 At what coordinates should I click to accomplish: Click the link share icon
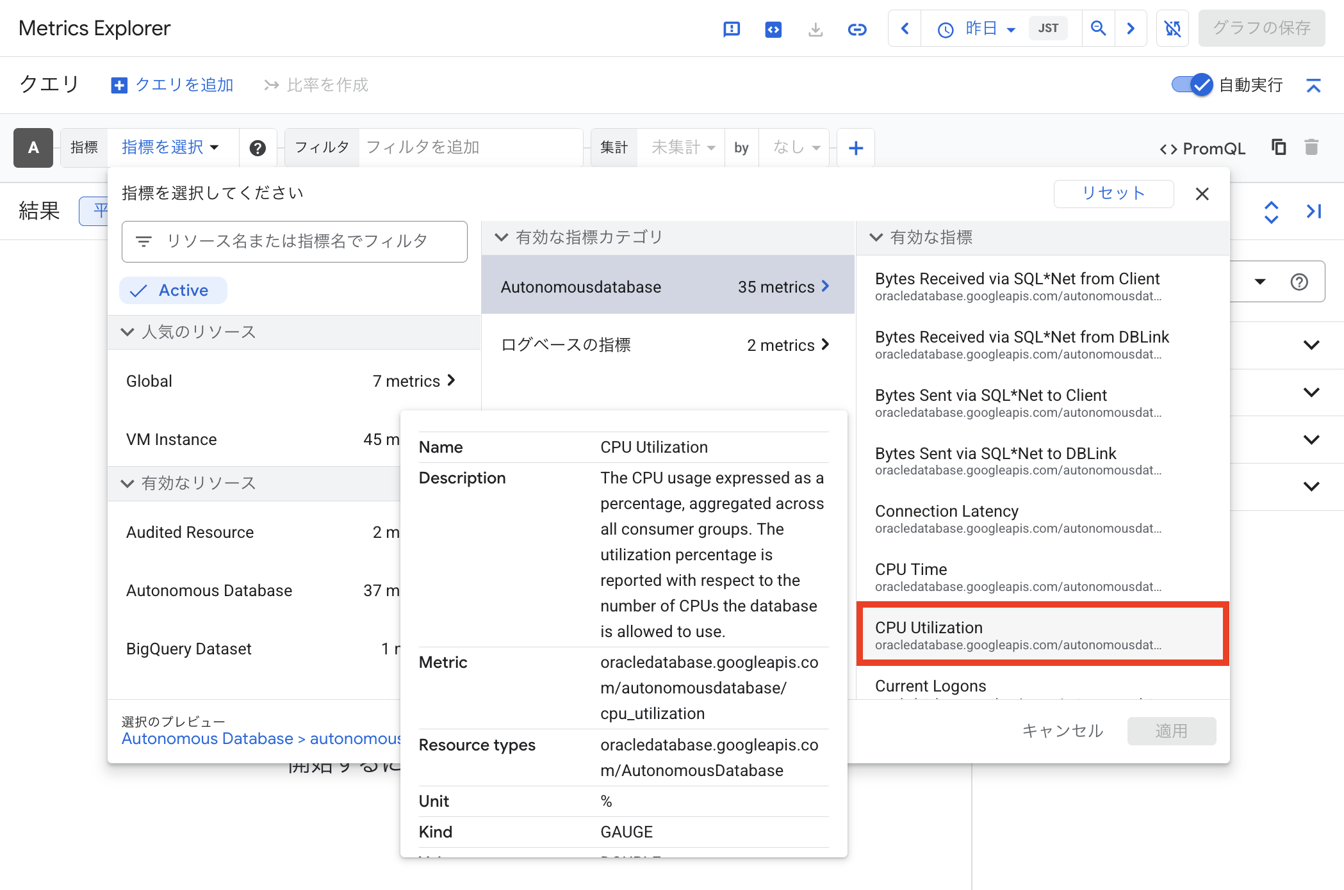pos(857,29)
